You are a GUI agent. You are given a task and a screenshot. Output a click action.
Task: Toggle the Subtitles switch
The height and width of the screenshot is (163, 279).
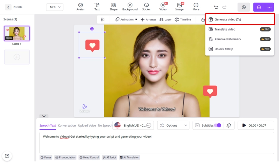(217, 125)
